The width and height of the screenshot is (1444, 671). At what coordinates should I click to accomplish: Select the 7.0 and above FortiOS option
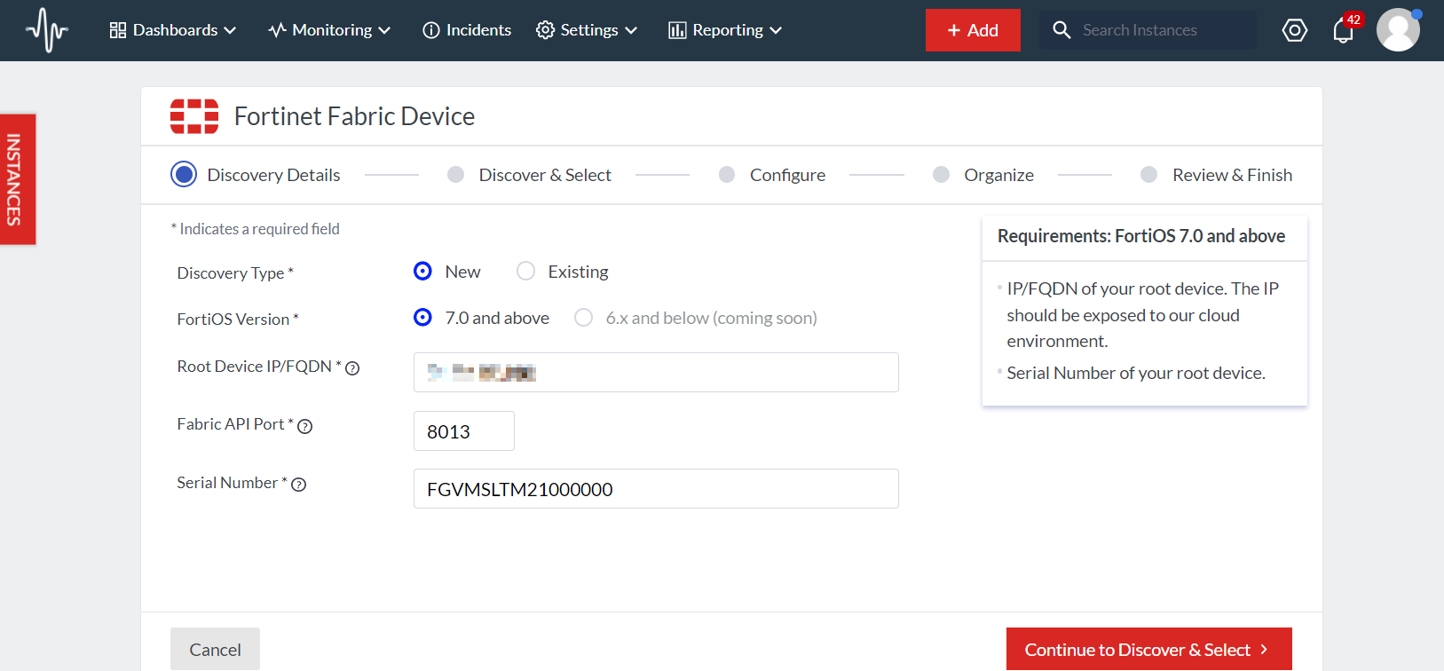point(423,318)
